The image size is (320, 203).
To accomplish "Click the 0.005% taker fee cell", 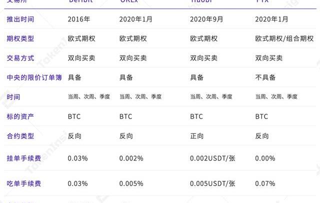I will pyautogui.click(x=131, y=183).
